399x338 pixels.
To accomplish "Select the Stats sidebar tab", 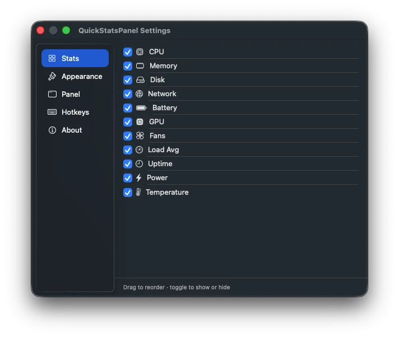I will 75,58.
